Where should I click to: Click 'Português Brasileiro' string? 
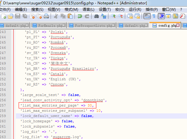pos(72,69)
